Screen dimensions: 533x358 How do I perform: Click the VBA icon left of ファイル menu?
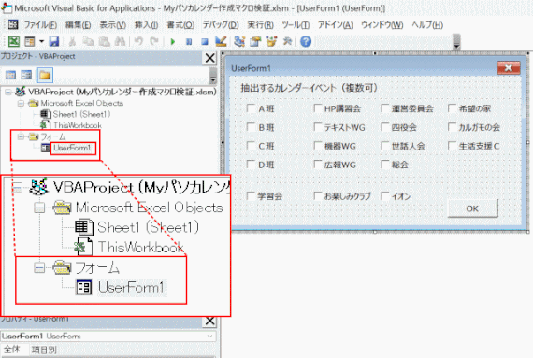coord(13,24)
